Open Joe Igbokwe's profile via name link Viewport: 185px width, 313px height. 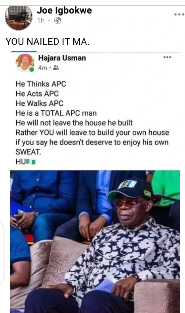pyautogui.click(x=64, y=10)
